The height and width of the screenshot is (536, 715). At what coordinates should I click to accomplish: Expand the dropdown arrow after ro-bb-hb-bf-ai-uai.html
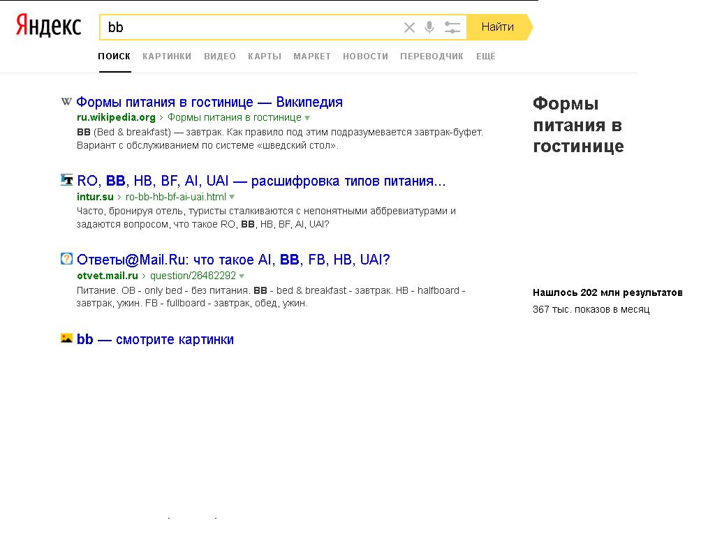pos(232,197)
